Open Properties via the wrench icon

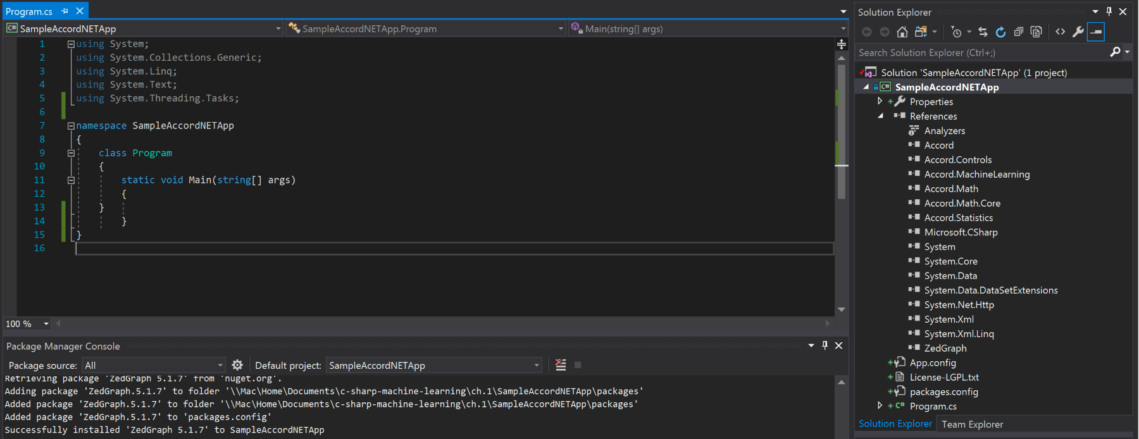[1078, 32]
